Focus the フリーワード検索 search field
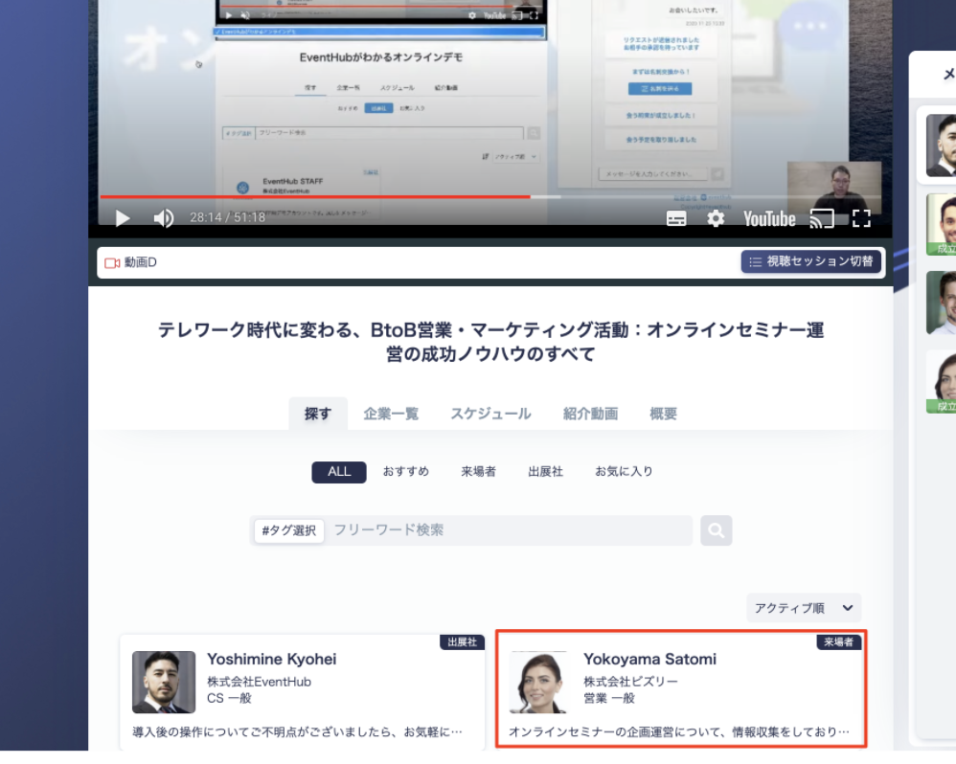 click(509, 530)
